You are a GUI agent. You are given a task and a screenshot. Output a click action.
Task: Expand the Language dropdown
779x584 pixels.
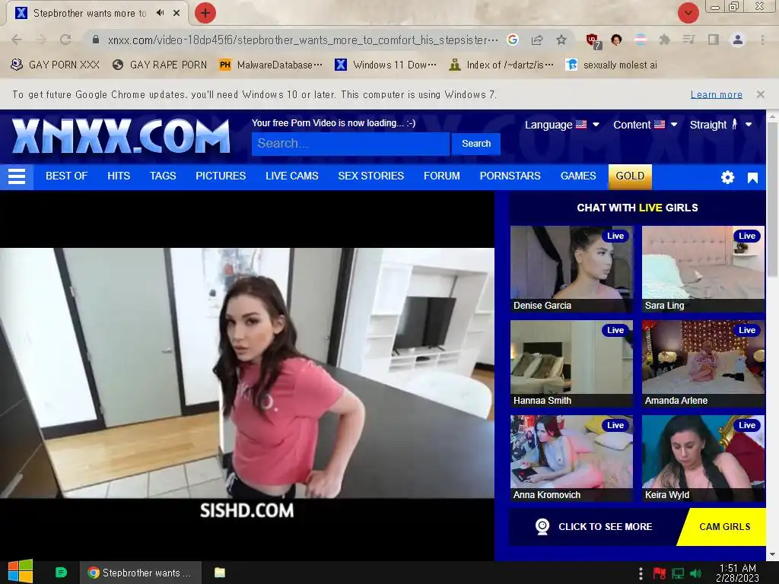click(x=562, y=125)
